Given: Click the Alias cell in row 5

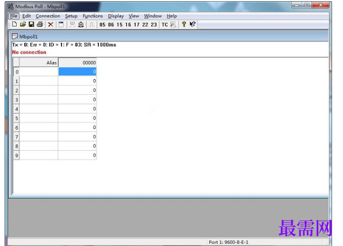Looking at the screenshot, I should pos(38,118).
